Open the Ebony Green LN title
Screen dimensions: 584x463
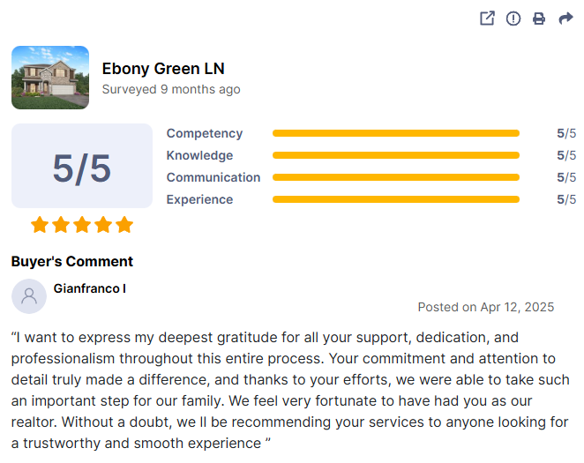coord(163,69)
